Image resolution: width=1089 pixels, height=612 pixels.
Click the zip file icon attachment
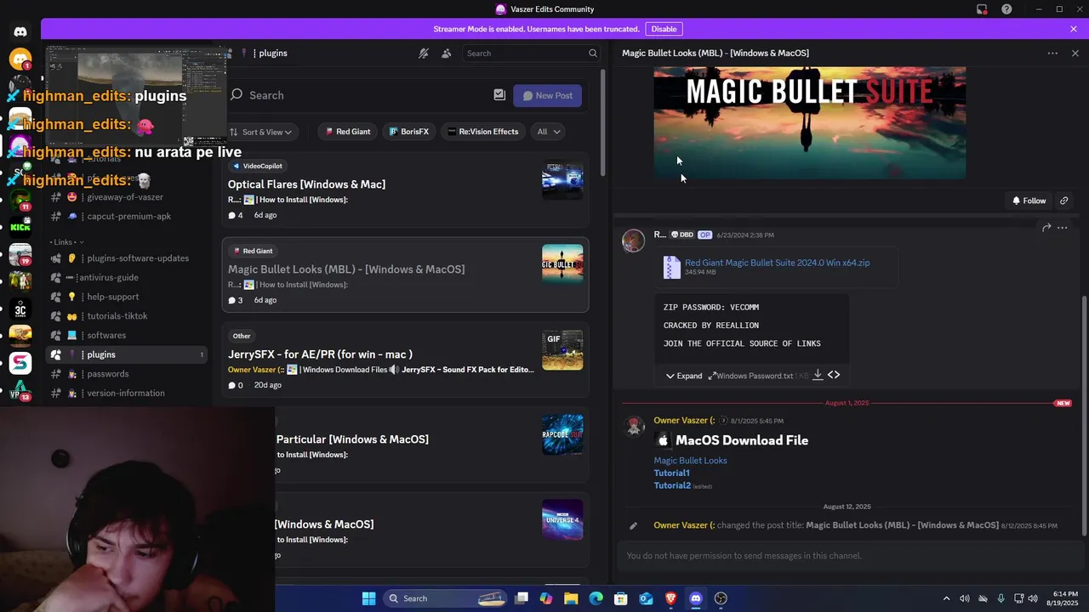(672, 267)
